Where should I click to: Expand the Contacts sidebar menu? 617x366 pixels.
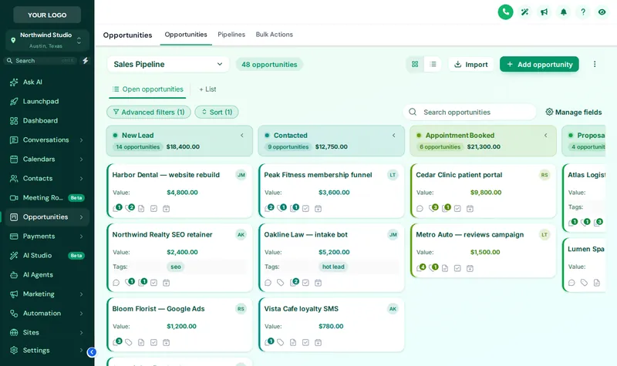tap(81, 178)
